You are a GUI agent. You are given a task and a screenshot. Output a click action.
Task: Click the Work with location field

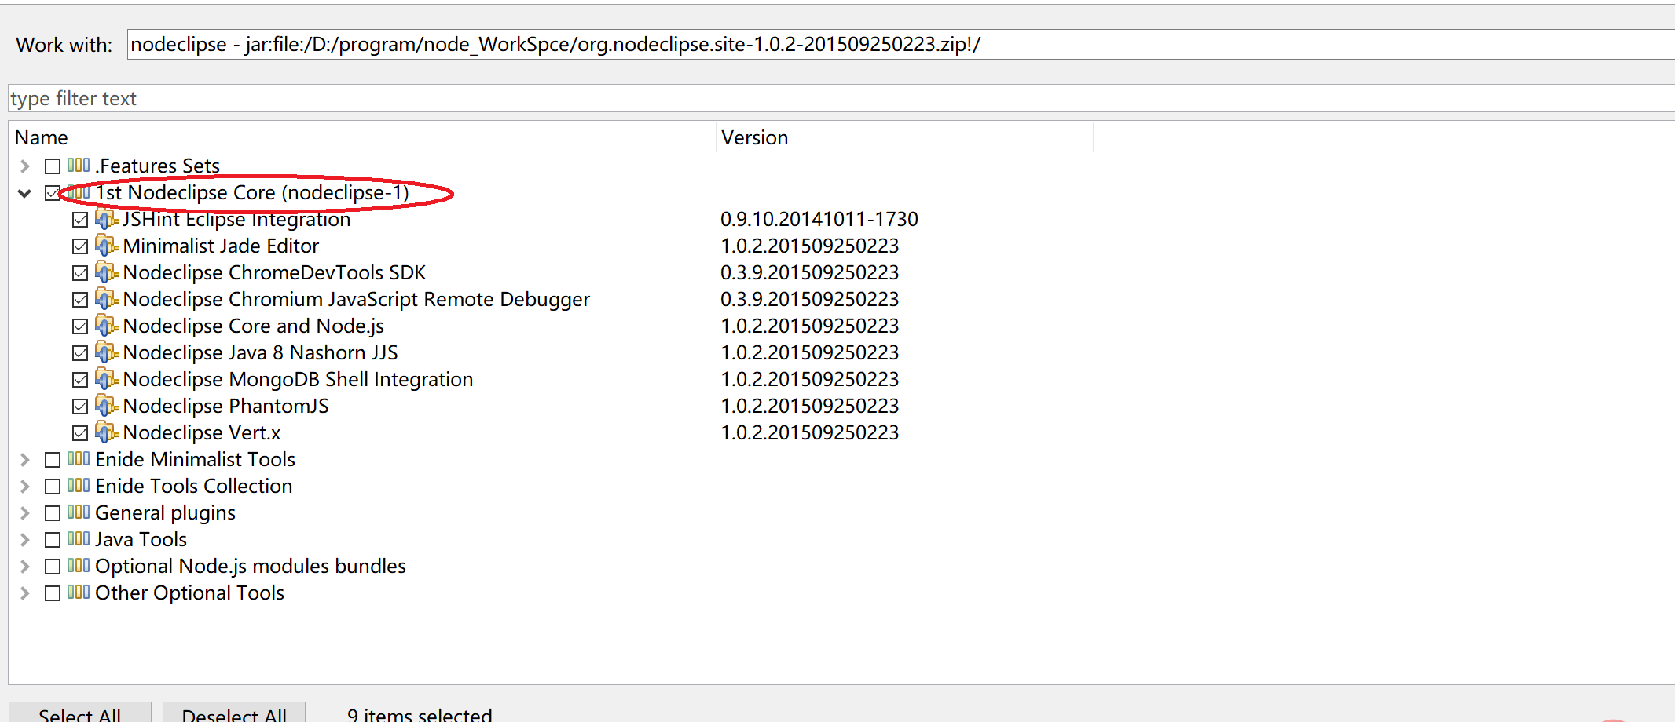pos(901,44)
